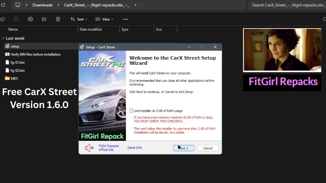Click the MD5 folder icon
This screenshot has width=326, height=183.
(x=7, y=78)
